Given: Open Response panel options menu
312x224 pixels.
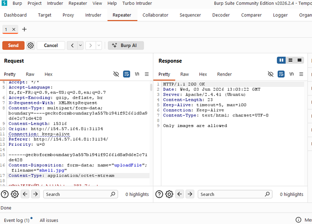Looking at the screenshot, I should [301, 74].
